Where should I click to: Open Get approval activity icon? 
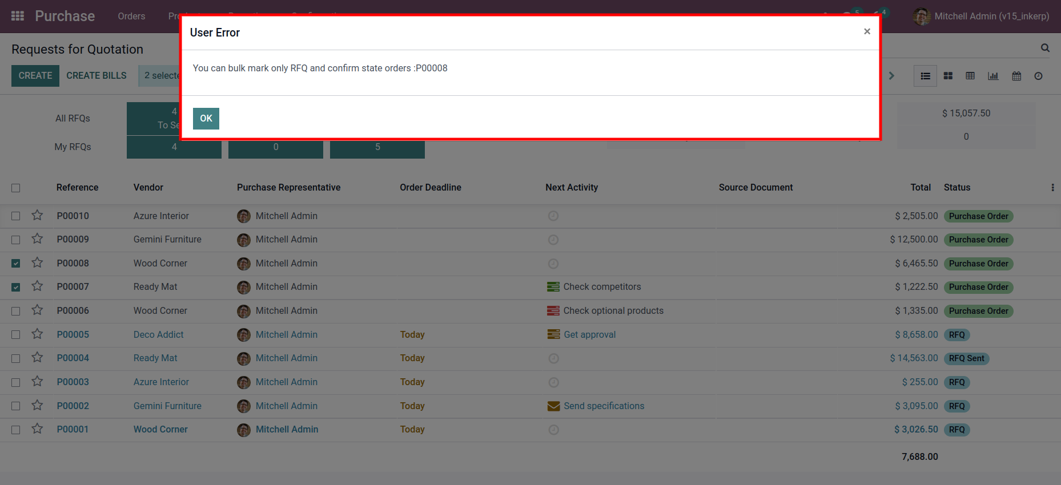tap(553, 334)
